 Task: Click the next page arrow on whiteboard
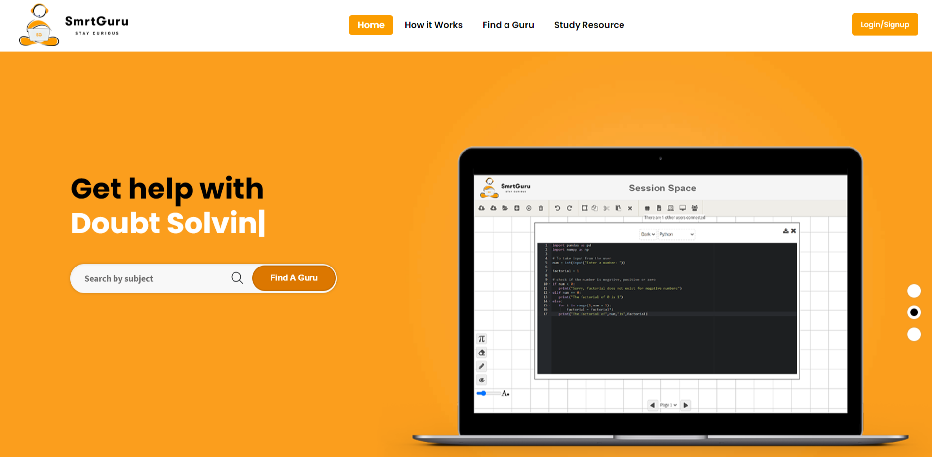point(685,405)
